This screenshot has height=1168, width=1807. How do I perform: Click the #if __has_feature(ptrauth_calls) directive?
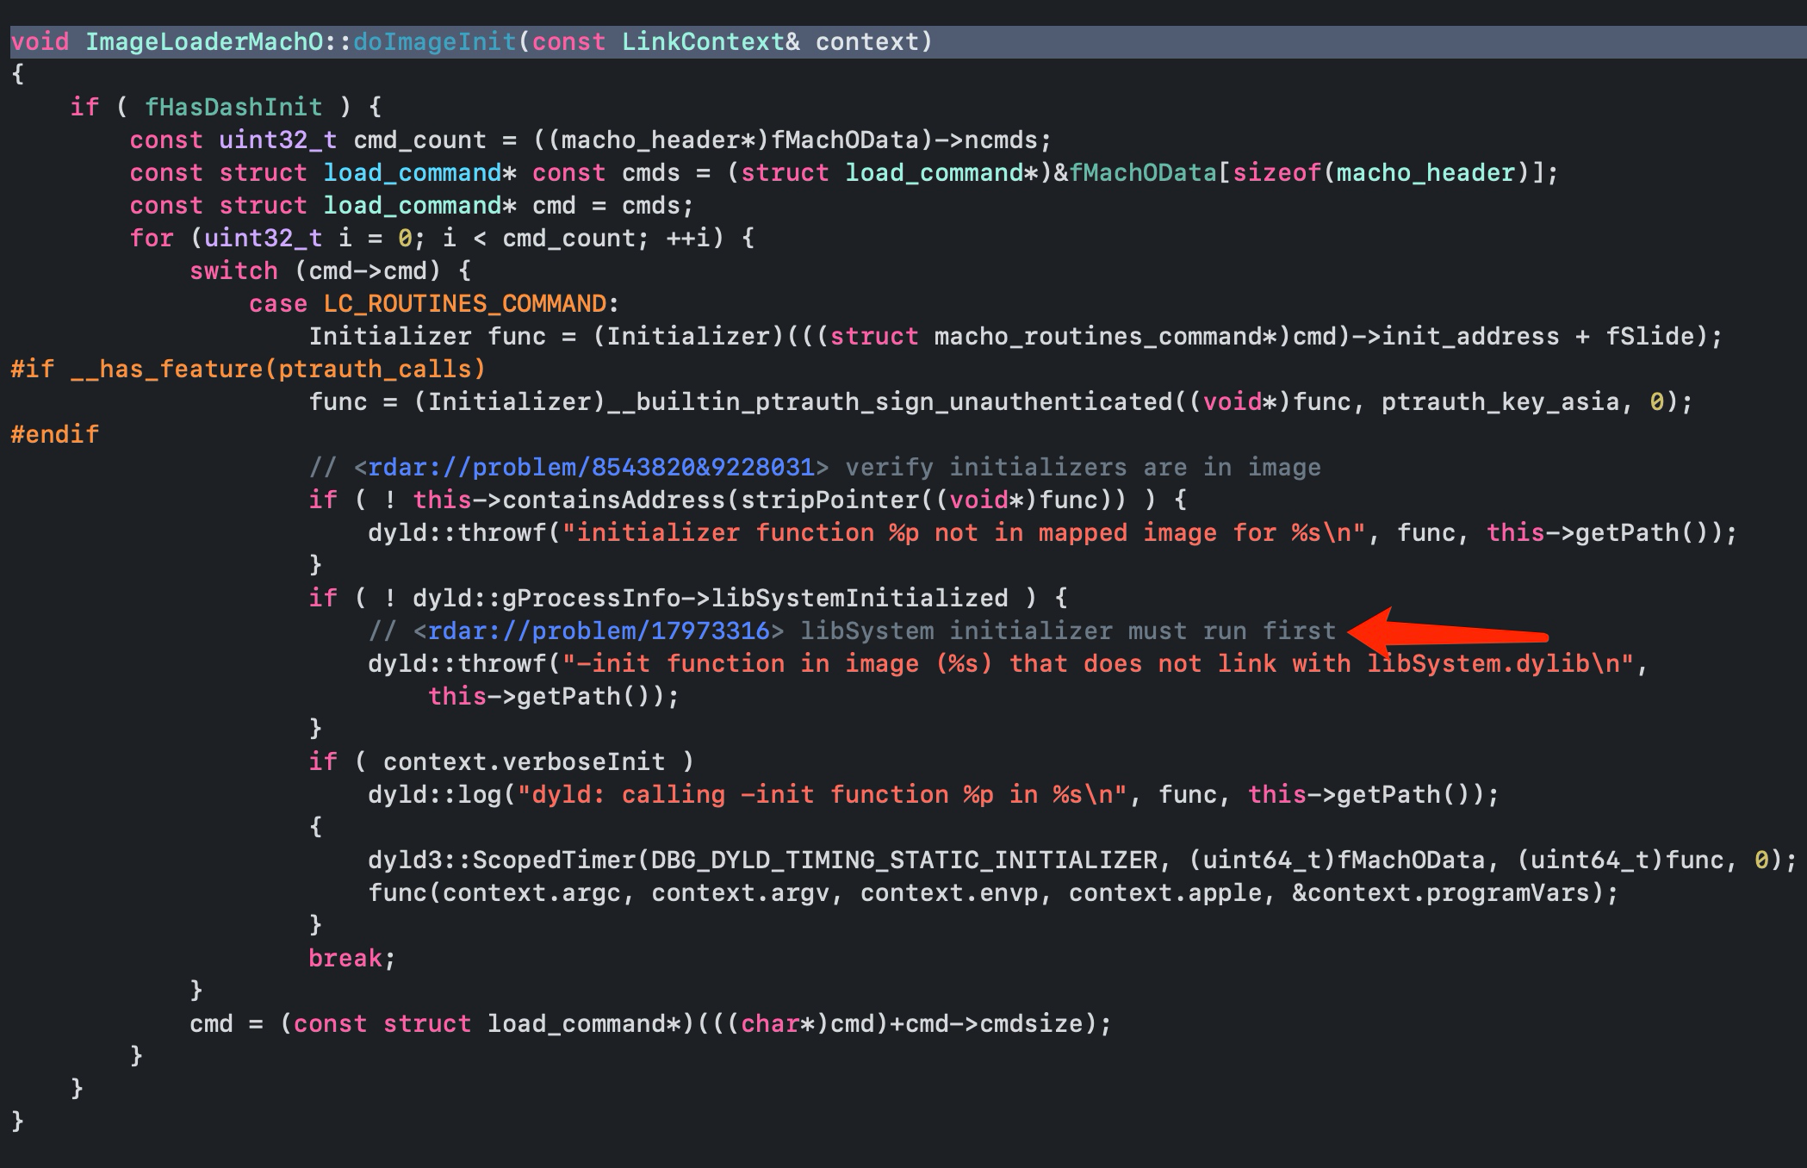tap(248, 370)
